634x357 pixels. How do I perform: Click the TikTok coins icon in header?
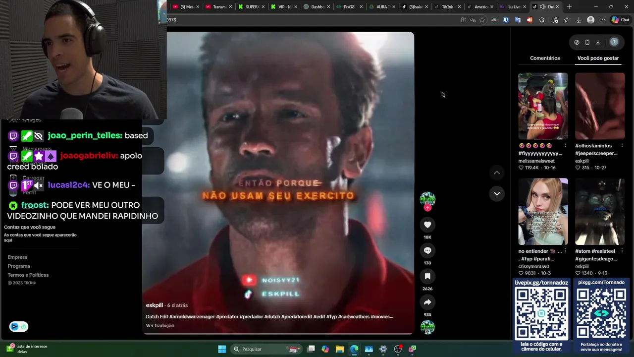pyautogui.click(x=577, y=42)
